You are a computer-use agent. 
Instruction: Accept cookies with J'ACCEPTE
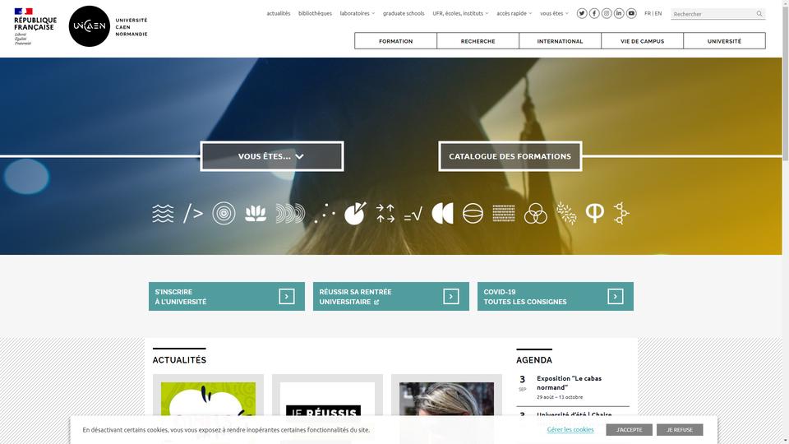[x=629, y=429]
